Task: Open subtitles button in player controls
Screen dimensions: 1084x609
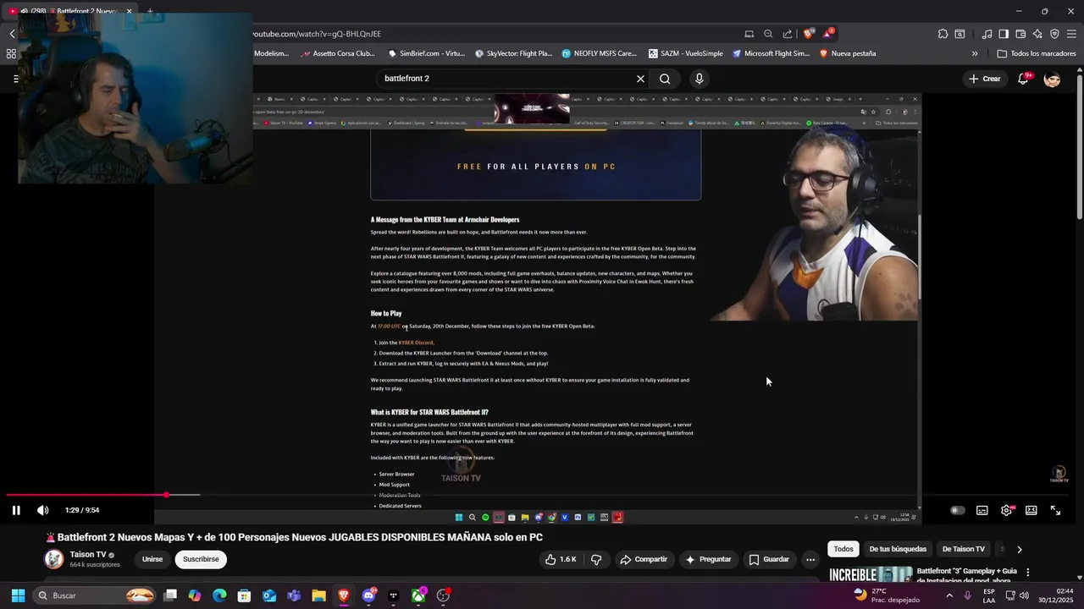Action: click(x=982, y=510)
